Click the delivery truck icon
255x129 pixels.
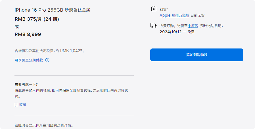(x=154, y=26)
